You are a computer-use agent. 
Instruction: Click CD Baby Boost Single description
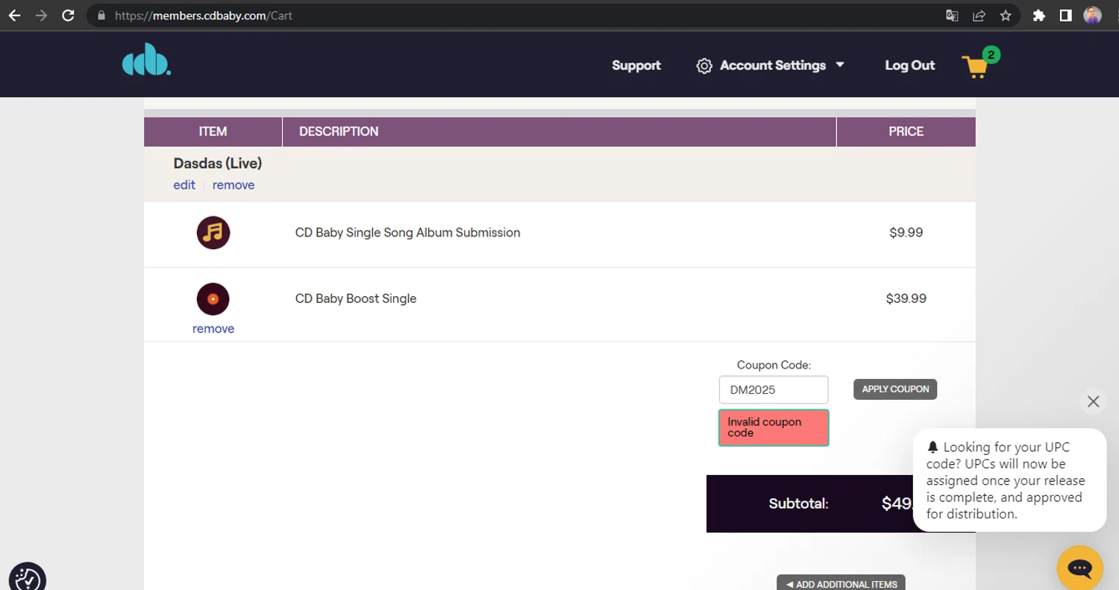coord(356,298)
